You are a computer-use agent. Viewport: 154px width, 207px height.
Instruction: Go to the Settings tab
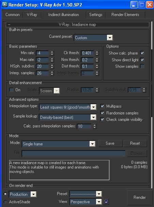[x=96, y=15]
